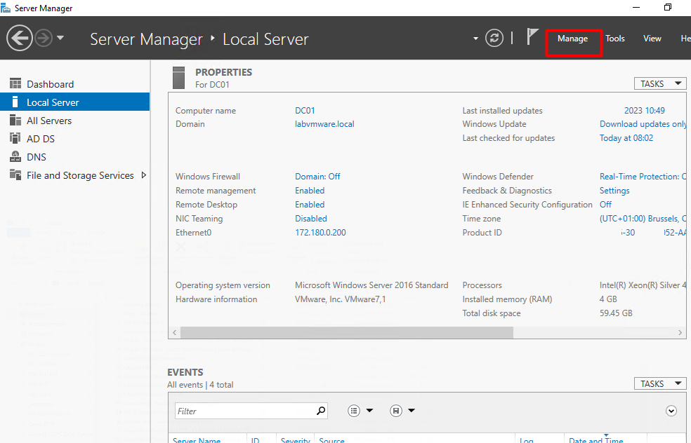This screenshot has height=443, width=691.
Task: Click Ethernet0 address 172.180.0.200
Action: (x=320, y=232)
